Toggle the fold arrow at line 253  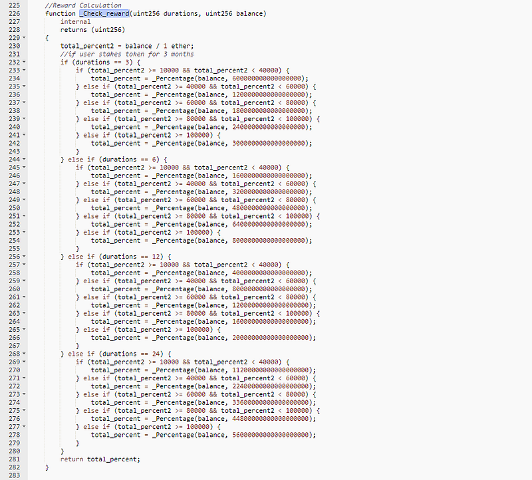coord(25,232)
